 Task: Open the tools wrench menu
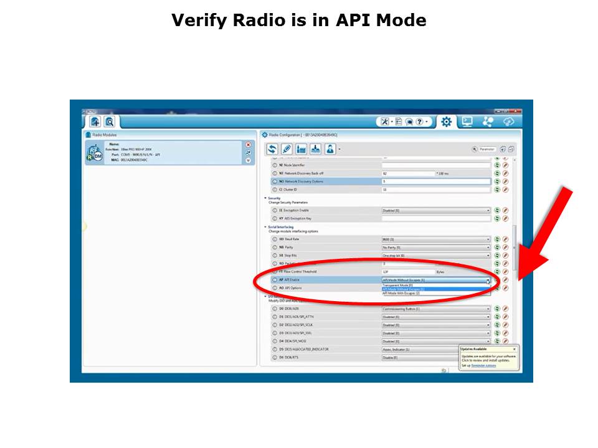tap(386, 122)
